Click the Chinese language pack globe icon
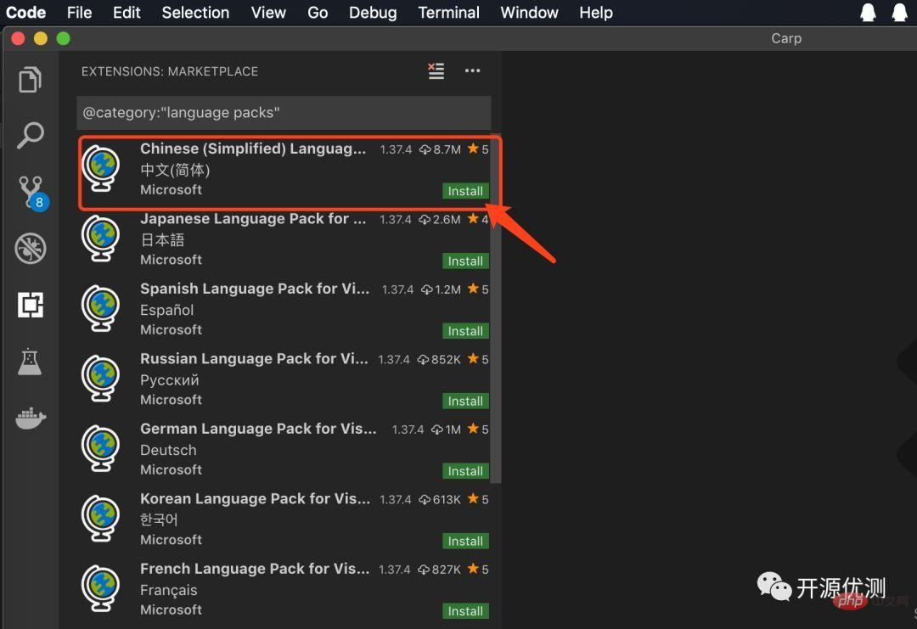Screen dimensions: 917x629 click(101, 168)
